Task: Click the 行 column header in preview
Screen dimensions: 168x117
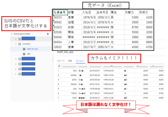Action: [x=59, y=66]
